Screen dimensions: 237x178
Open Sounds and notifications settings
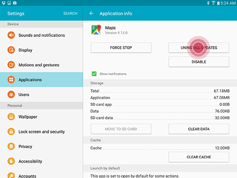click(41, 35)
